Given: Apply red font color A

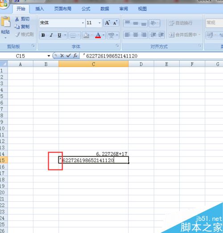Looking at the screenshot, I should [x=98, y=35].
